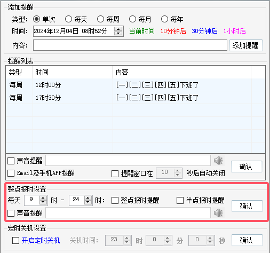The image size is (270, 253).
Task: Select the 17时30分 weekly reminder row
Action: [x=136, y=98]
